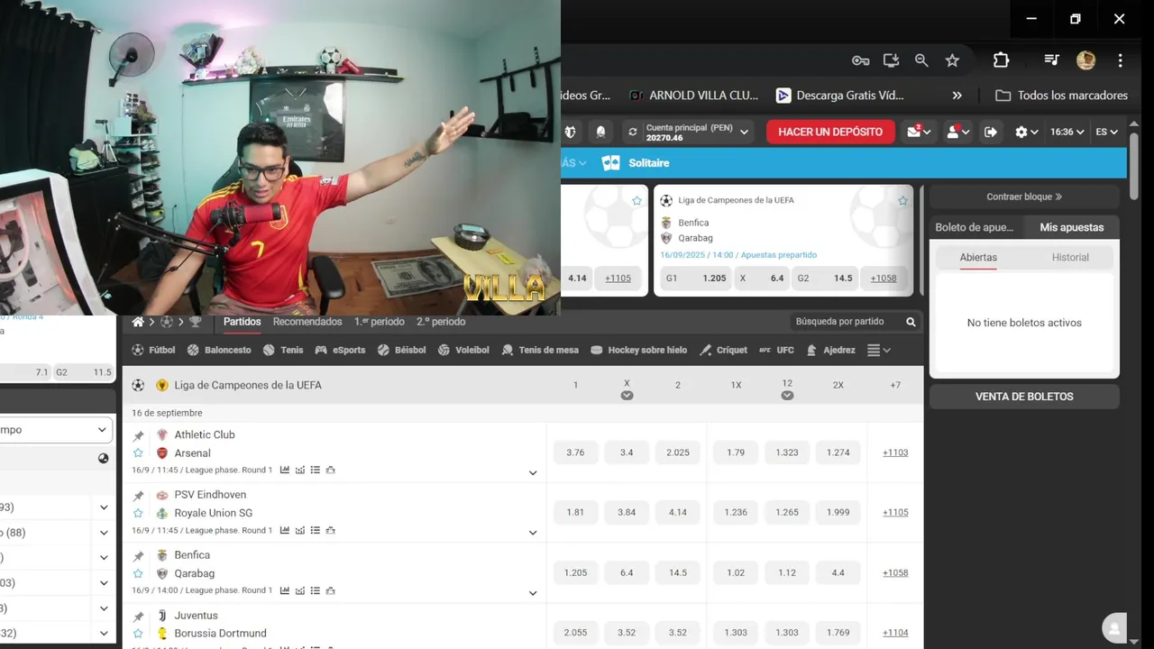The image size is (1154, 649).
Task: Click HACER UN DEPÓSITO button
Action: (830, 132)
